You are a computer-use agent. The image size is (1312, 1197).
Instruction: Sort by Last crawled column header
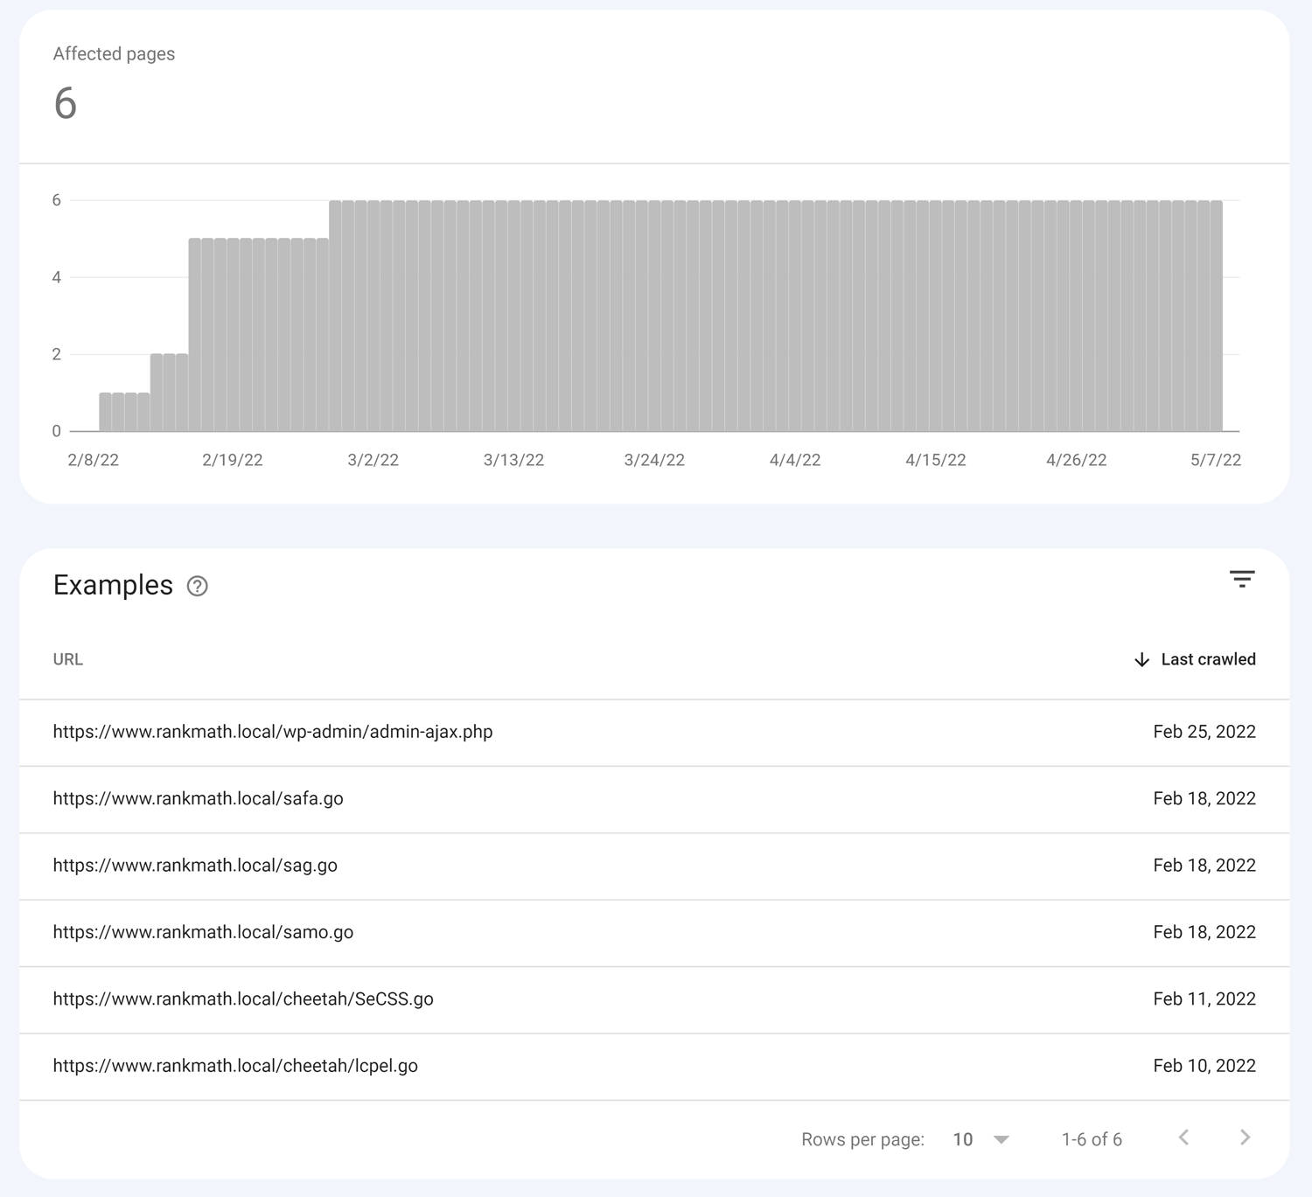pos(1208,660)
